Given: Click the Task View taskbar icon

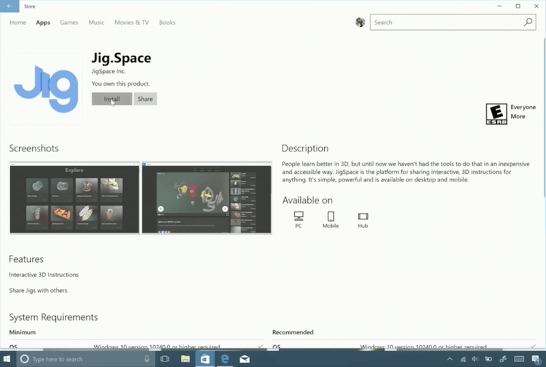Looking at the screenshot, I should tap(164, 359).
